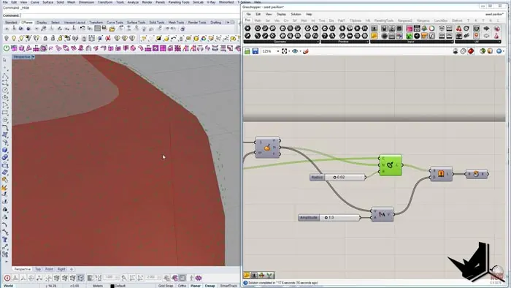511x288 pixels.
Task: Open the Analyze menu in Rhino
Action: pos(133,2)
